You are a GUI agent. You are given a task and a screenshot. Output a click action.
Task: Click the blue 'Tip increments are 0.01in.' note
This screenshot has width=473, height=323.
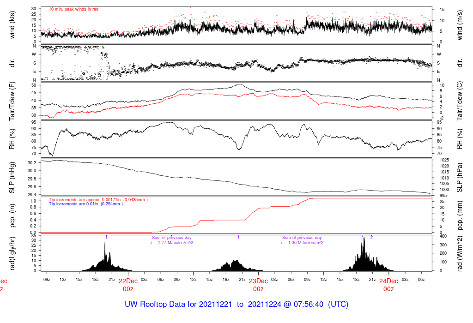click(85, 204)
